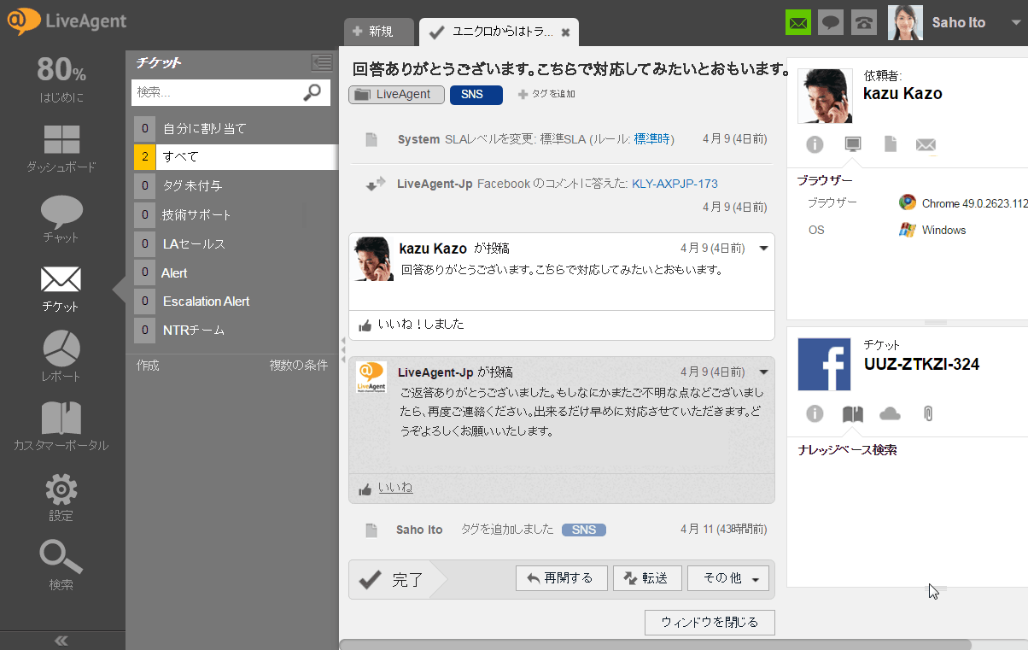Image resolution: width=1028 pixels, height=650 pixels.
Task: Click the horizontal scrollbar at the bottom
Action: pos(655,645)
